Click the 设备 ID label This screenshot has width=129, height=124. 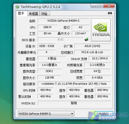[x=30, y=46]
